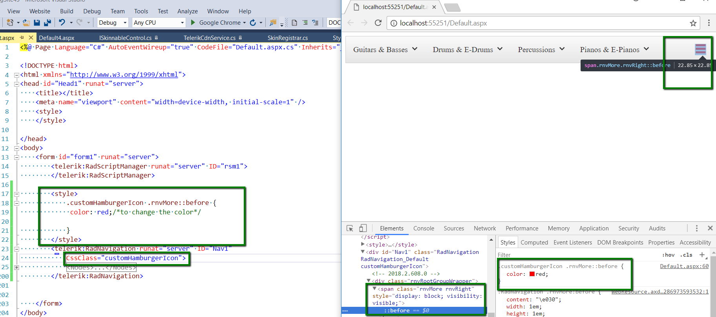Click the Find in Files toolbar icon
Screen dimensions: 716x317
[x=273, y=23]
